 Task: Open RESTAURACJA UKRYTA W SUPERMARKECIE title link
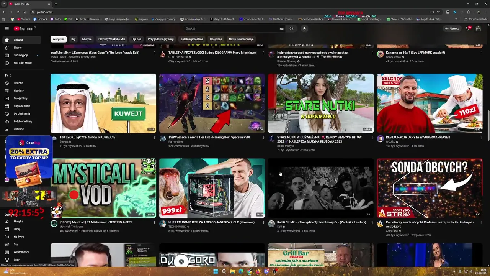click(418, 137)
